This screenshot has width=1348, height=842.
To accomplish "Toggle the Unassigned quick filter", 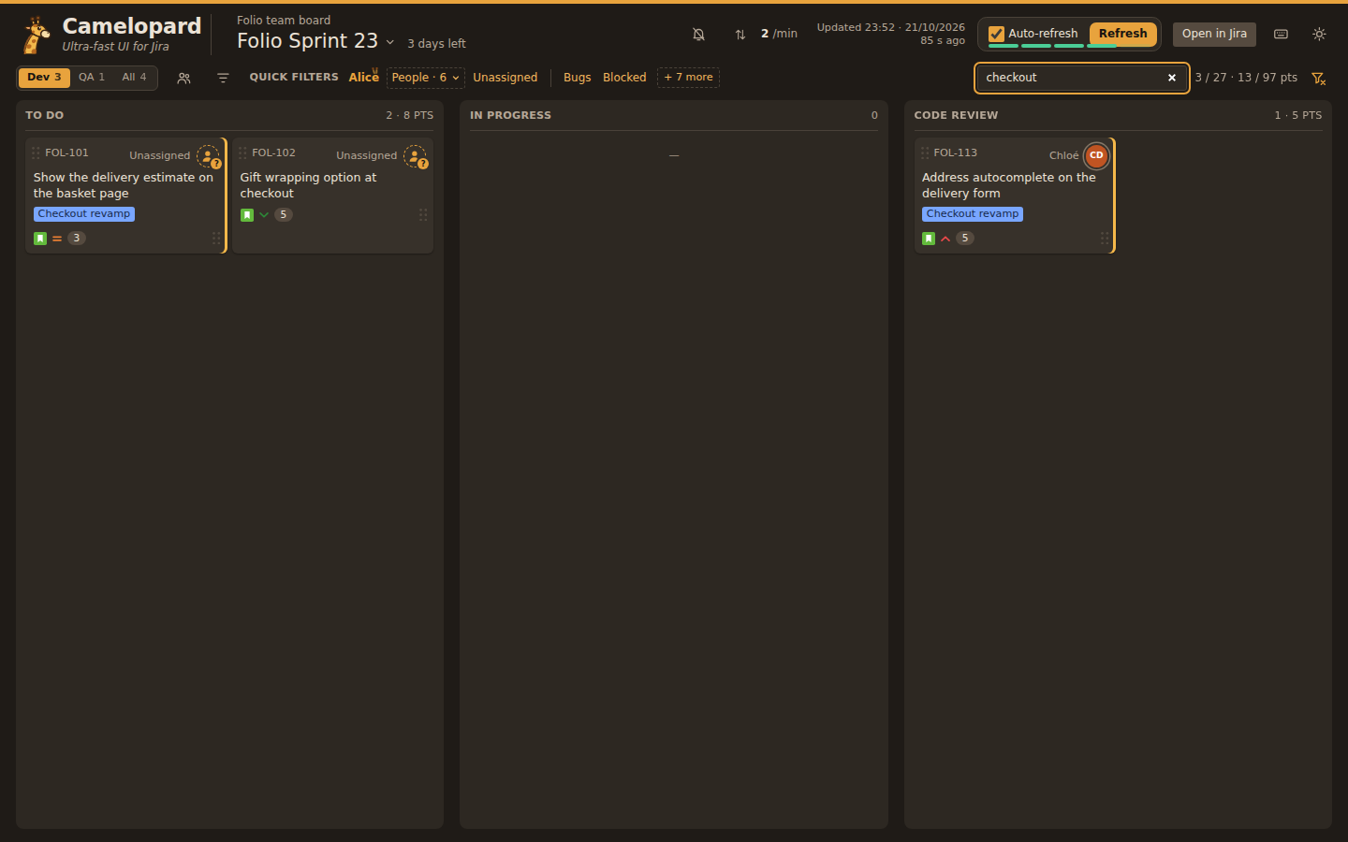I will coord(505,78).
